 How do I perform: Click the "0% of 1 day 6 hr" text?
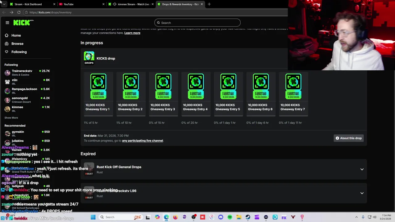(x=258, y=123)
